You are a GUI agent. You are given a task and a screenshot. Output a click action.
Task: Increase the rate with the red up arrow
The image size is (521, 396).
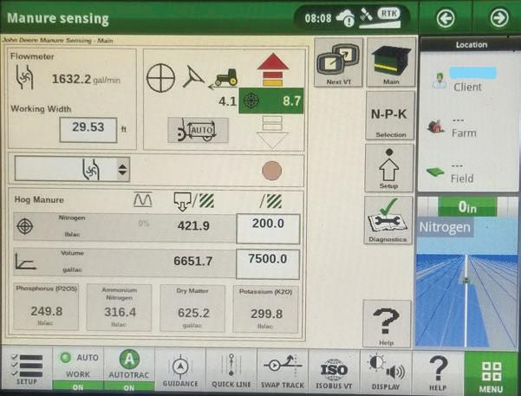coord(273,69)
